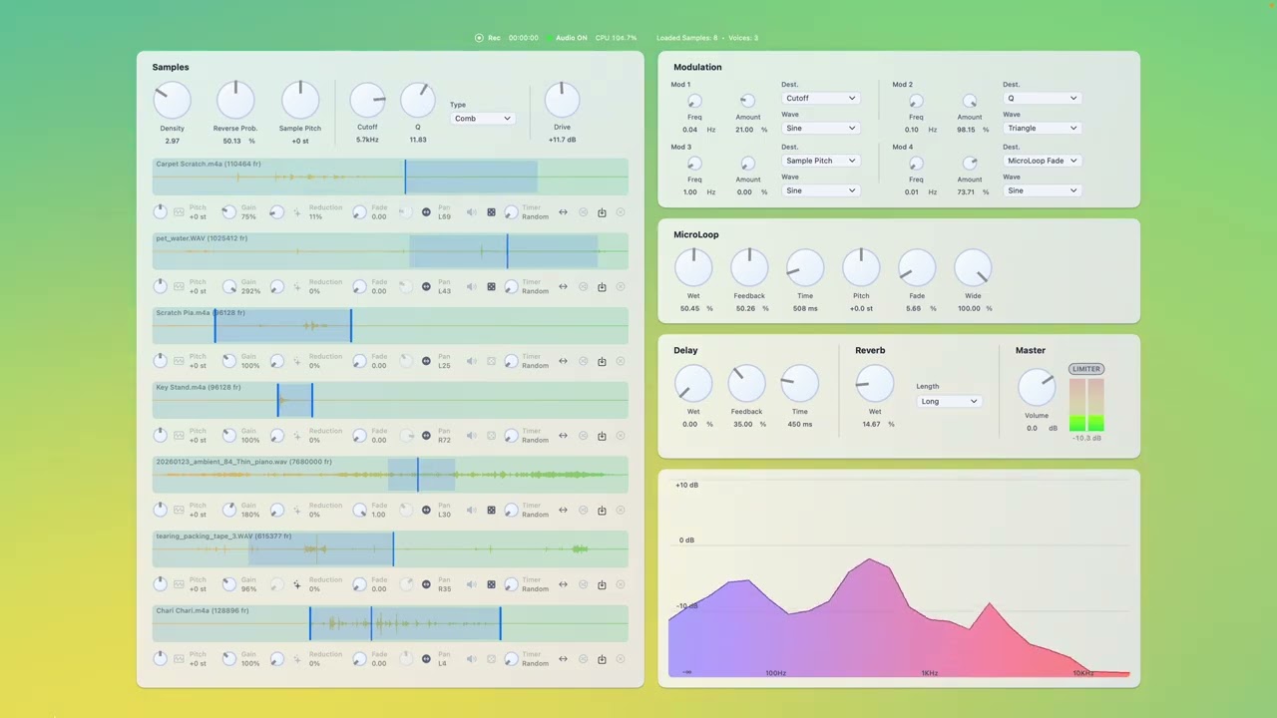Viewport: 1277px width, 718px height.
Task: Mute the pet_water.WAV sample with its speaker icon
Action: tap(471, 286)
